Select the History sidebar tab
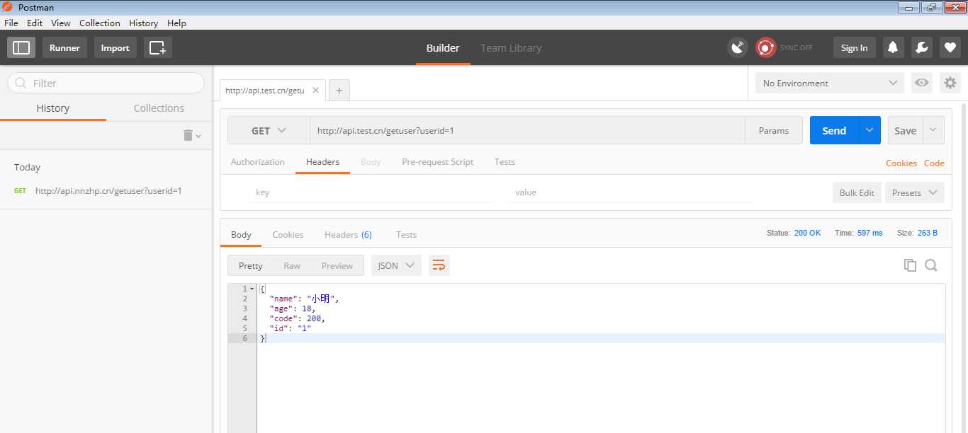The width and height of the screenshot is (968, 433). point(53,108)
